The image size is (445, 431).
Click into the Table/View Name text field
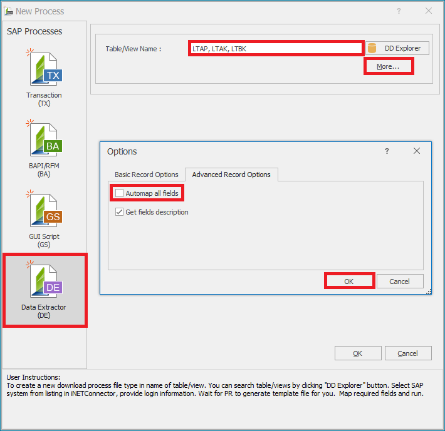pos(276,48)
